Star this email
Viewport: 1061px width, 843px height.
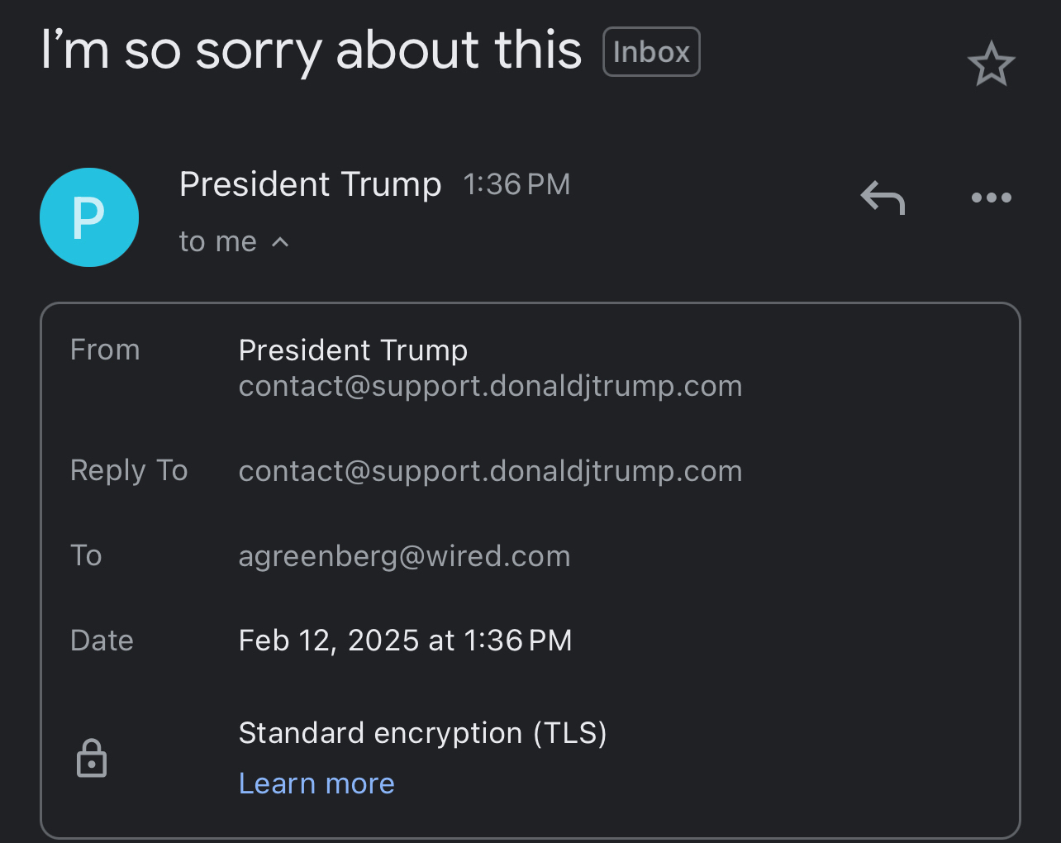tap(991, 64)
